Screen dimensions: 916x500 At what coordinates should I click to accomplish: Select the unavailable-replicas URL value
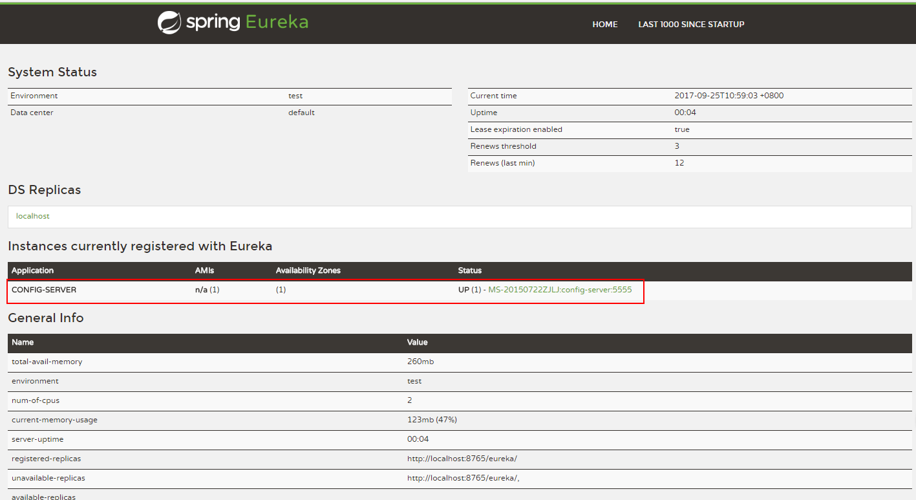point(463,478)
